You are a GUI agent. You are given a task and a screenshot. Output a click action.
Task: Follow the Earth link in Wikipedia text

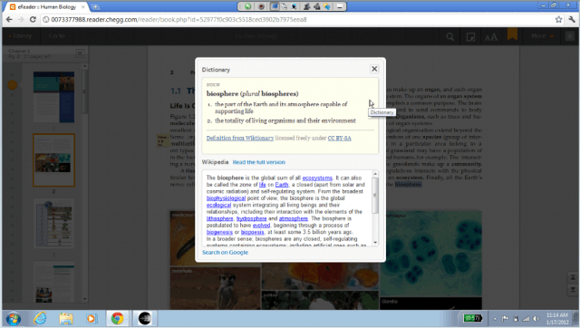tap(282, 185)
